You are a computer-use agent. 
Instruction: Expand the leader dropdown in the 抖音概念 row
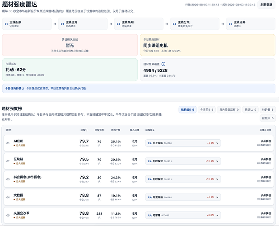(x=183, y=179)
